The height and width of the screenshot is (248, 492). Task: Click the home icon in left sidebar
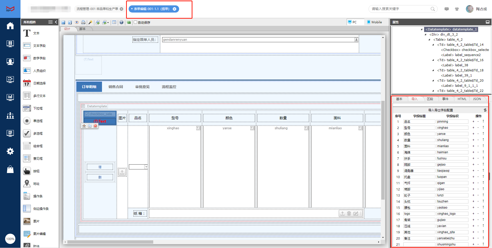pyautogui.click(x=10, y=26)
